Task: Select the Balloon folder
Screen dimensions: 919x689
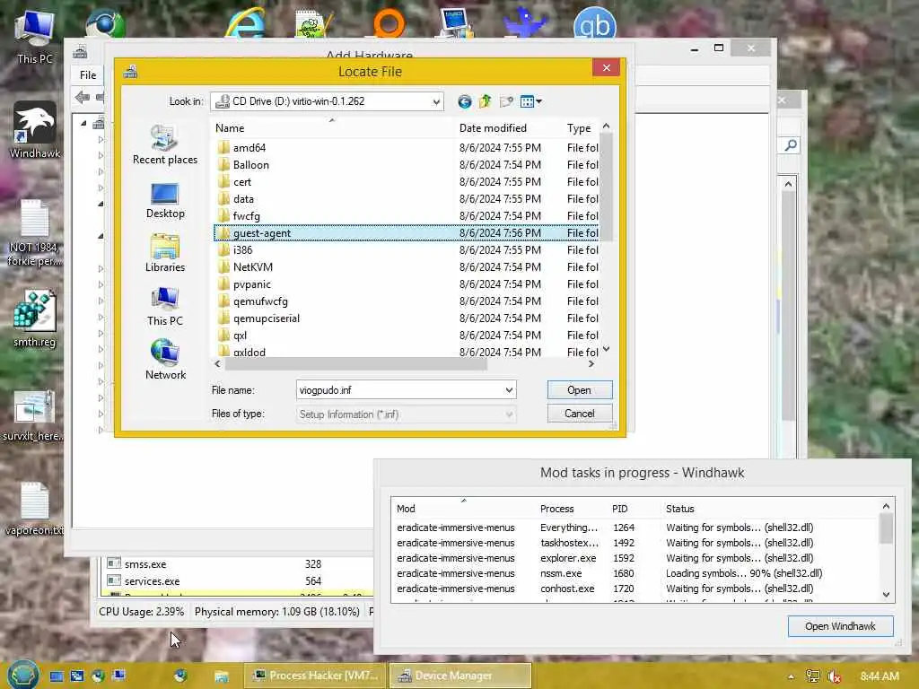Action: click(x=407, y=165)
